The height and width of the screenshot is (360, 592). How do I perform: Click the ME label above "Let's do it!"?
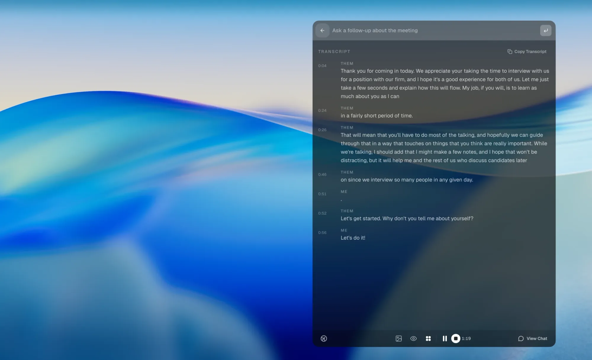344,230
